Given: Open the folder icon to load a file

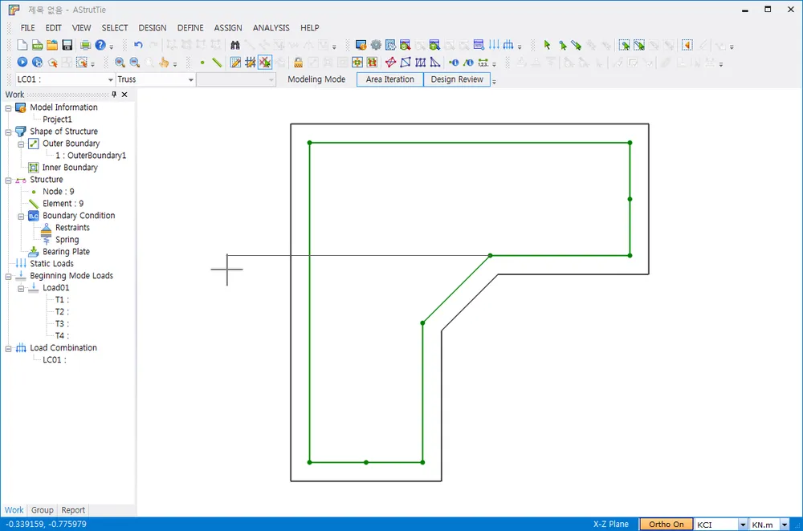Looking at the screenshot, I should [x=52, y=45].
